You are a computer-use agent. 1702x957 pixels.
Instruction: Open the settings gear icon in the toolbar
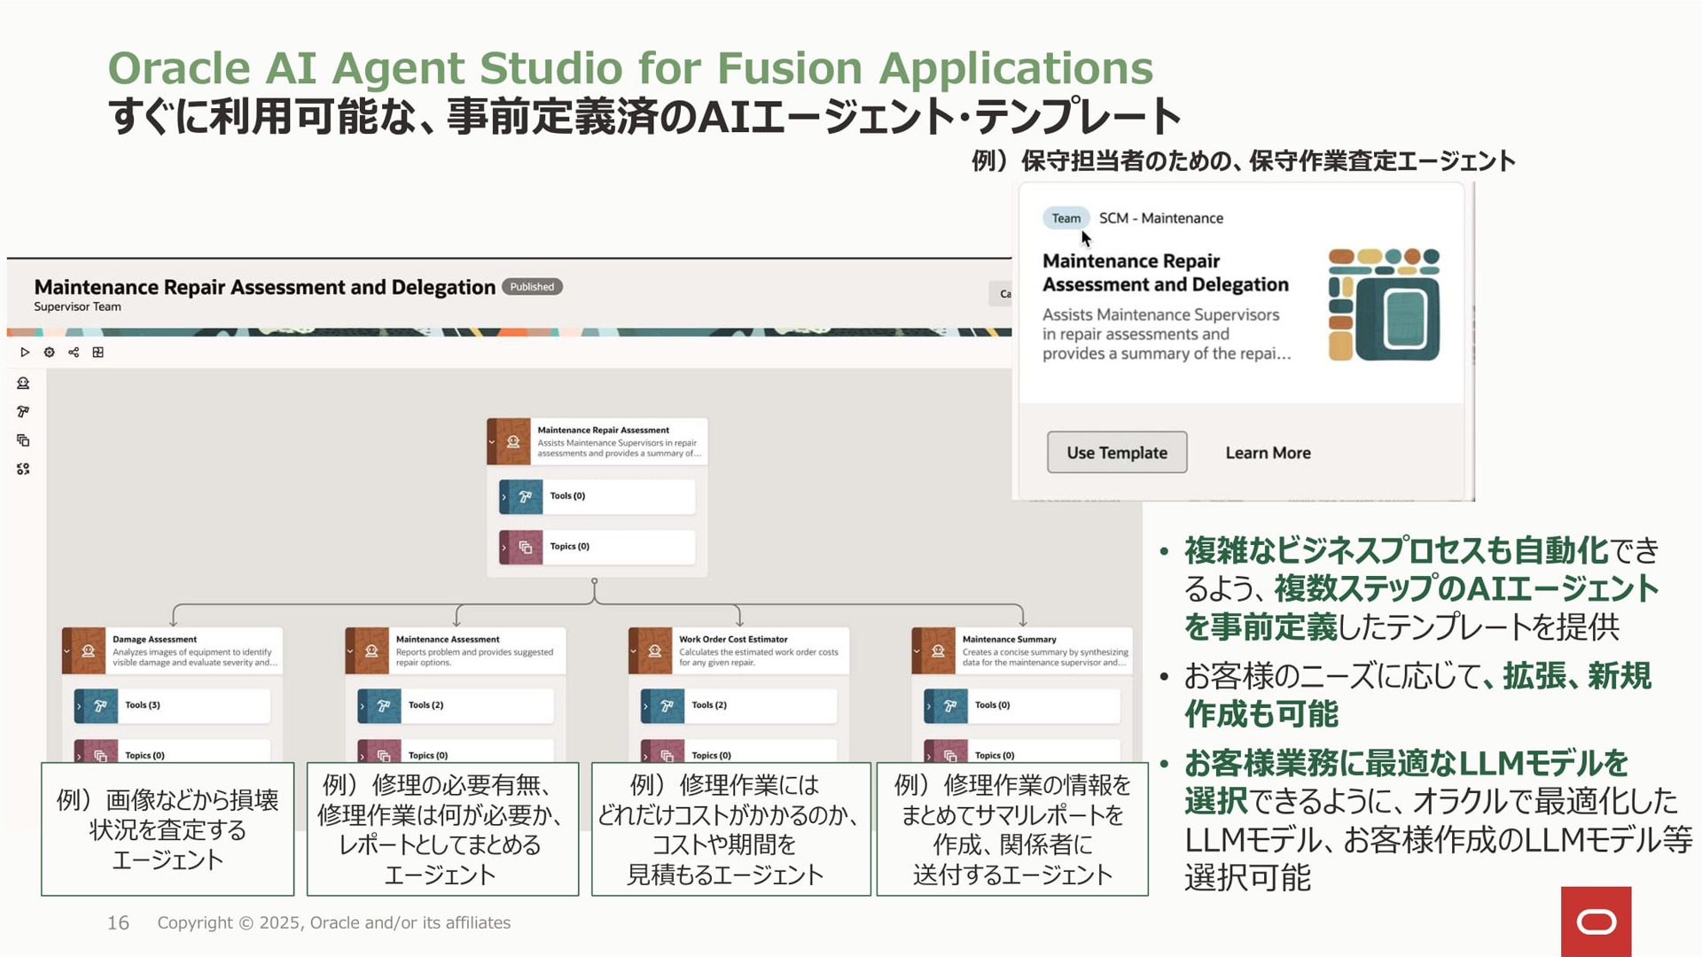click(x=50, y=353)
